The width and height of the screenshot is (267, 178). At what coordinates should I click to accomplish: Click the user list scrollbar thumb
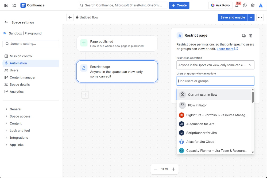253,97
